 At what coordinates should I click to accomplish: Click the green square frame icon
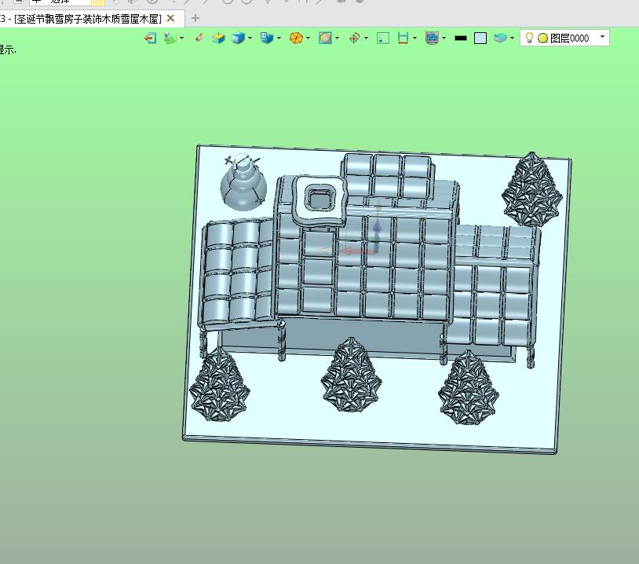tap(382, 38)
